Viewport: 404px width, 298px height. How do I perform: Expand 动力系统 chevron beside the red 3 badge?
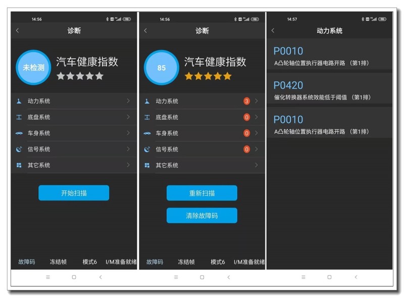coord(257,101)
